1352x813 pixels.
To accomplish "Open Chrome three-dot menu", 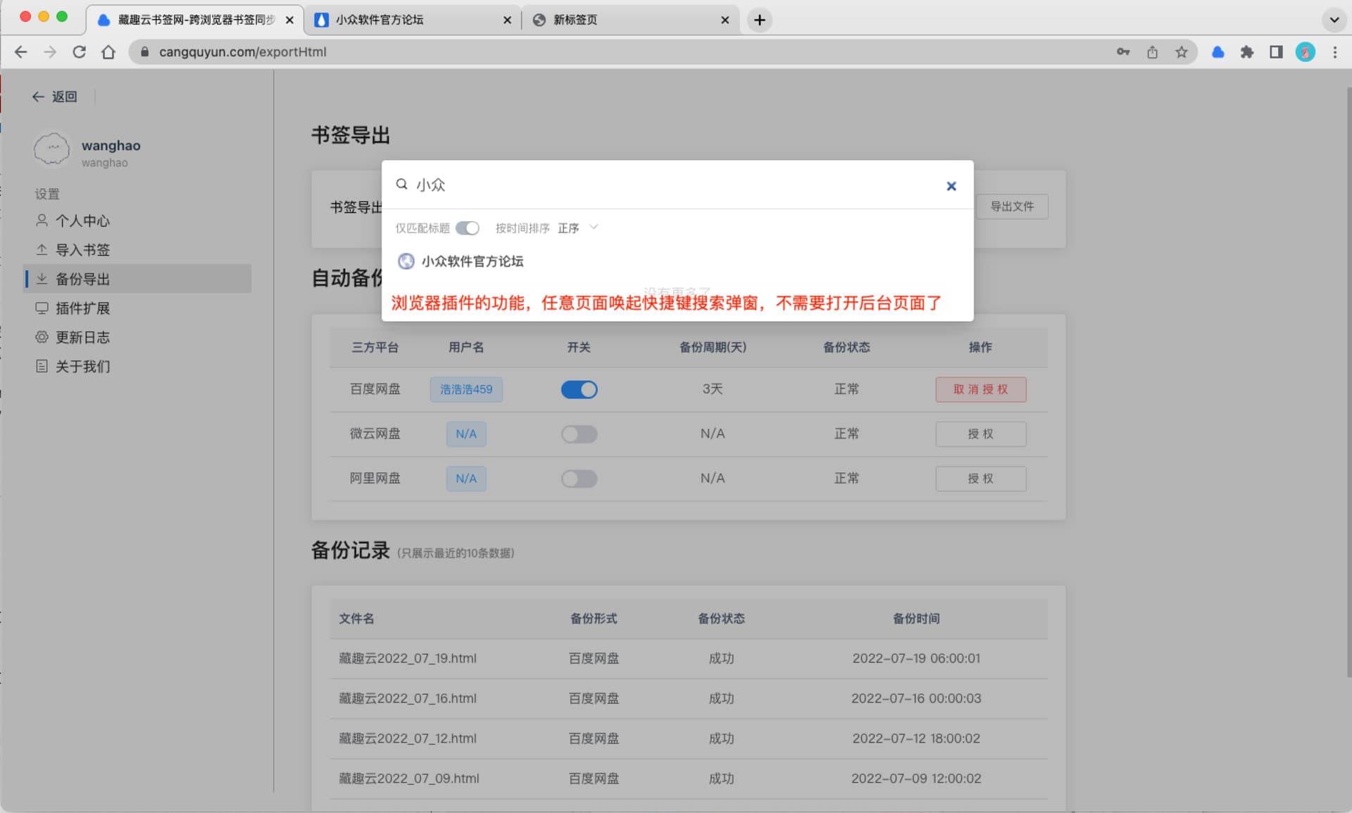I will pyautogui.click(x=1334, y=52).
